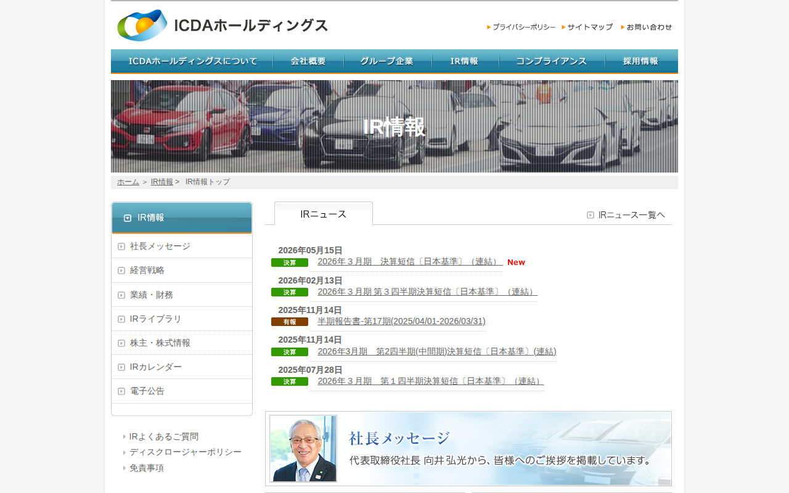Open the グループ企業 navigation menu
The width and height of the screenshot is (789, 493).
pyautogui.click(x=388, y=61)
